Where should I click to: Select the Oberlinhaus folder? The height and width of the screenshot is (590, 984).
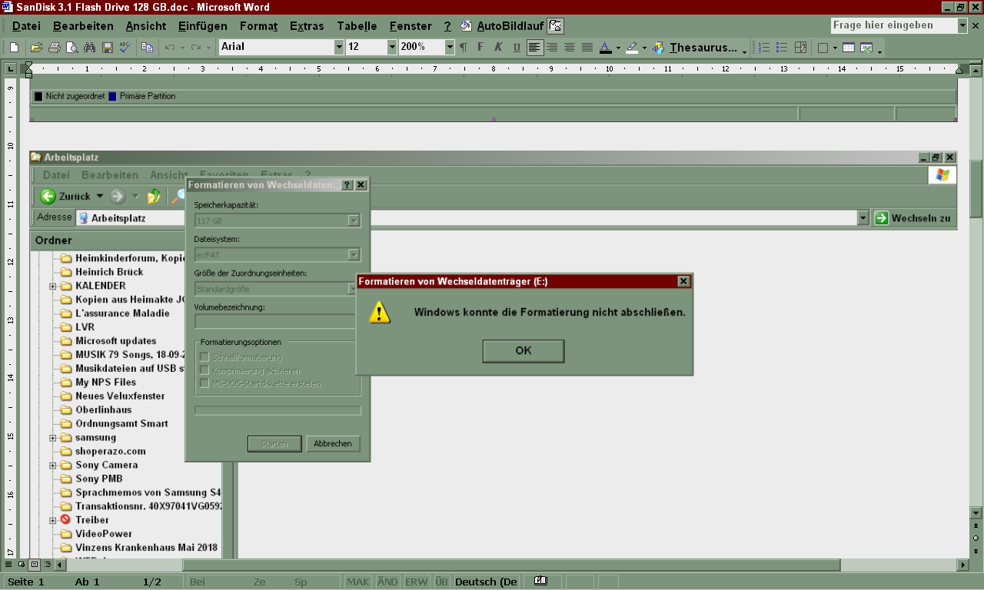pos(103,410)
